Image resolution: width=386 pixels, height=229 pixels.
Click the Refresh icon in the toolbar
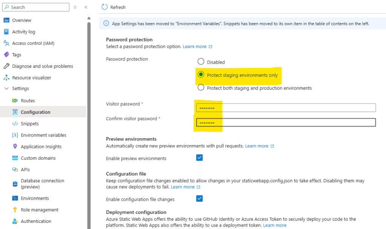(x=105, y=7)
